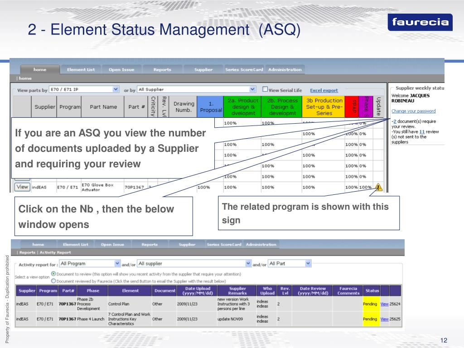
Task: Open the home tab in lower Activity Report window
Action: pyautogui.click(x=38, y=244)
